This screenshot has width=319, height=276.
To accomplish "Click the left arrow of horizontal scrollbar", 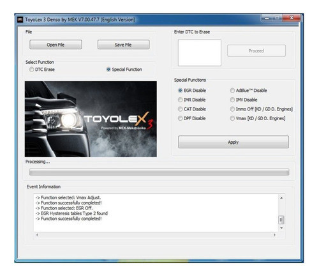I will [37, 234].
